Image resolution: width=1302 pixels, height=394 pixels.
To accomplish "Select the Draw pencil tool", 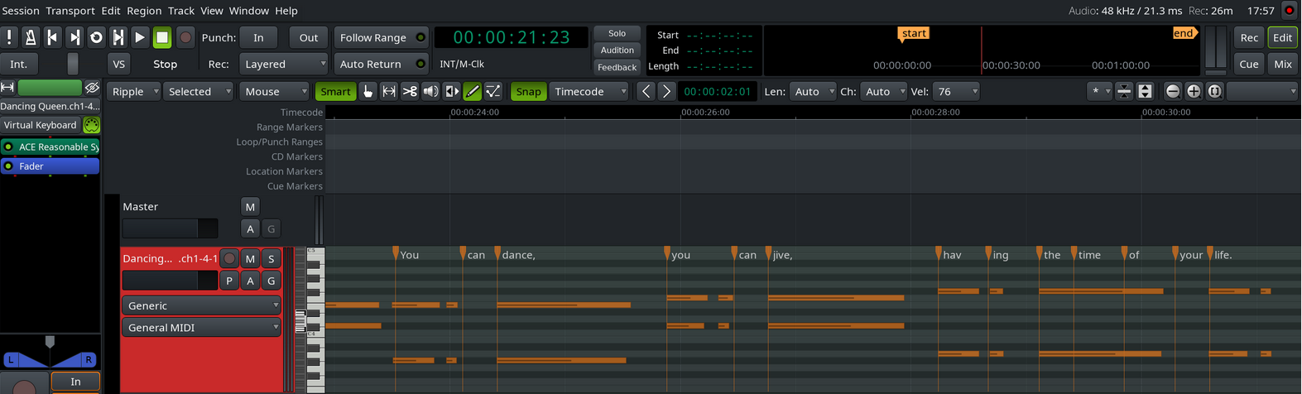I will click(x=473, y=91).
